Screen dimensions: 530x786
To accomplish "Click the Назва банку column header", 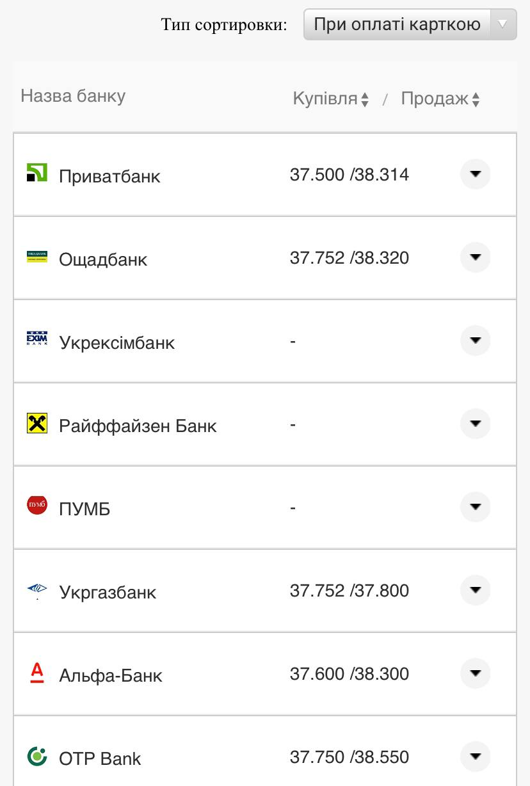I will tap(73, 96).
